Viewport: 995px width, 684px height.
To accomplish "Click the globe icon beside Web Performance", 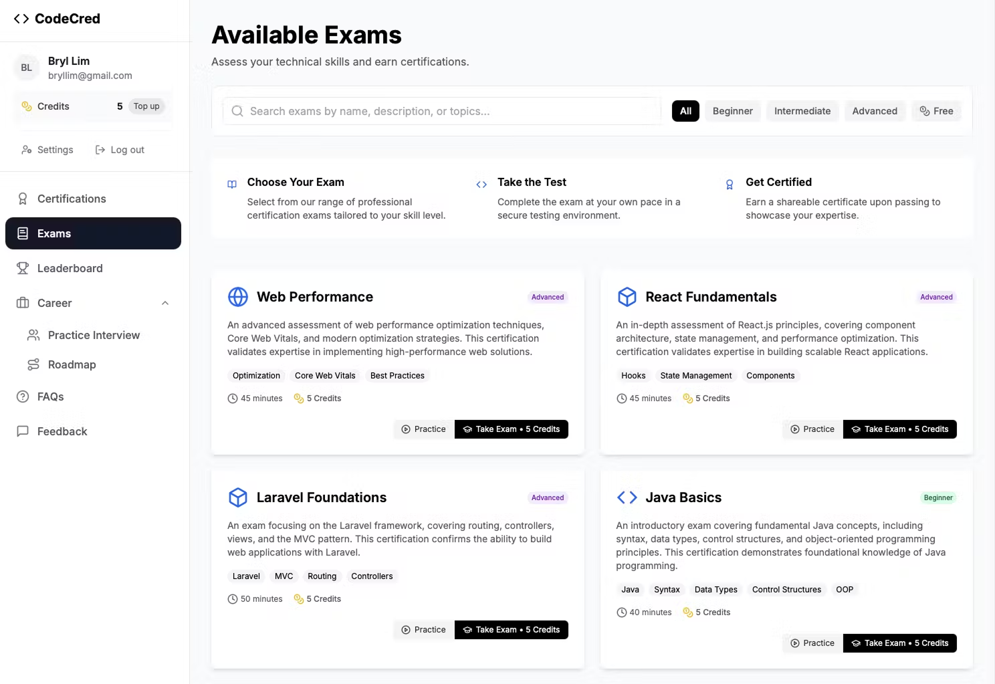I will (238, 297).
